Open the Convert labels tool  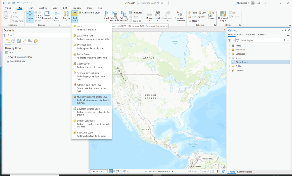(211, 16)
